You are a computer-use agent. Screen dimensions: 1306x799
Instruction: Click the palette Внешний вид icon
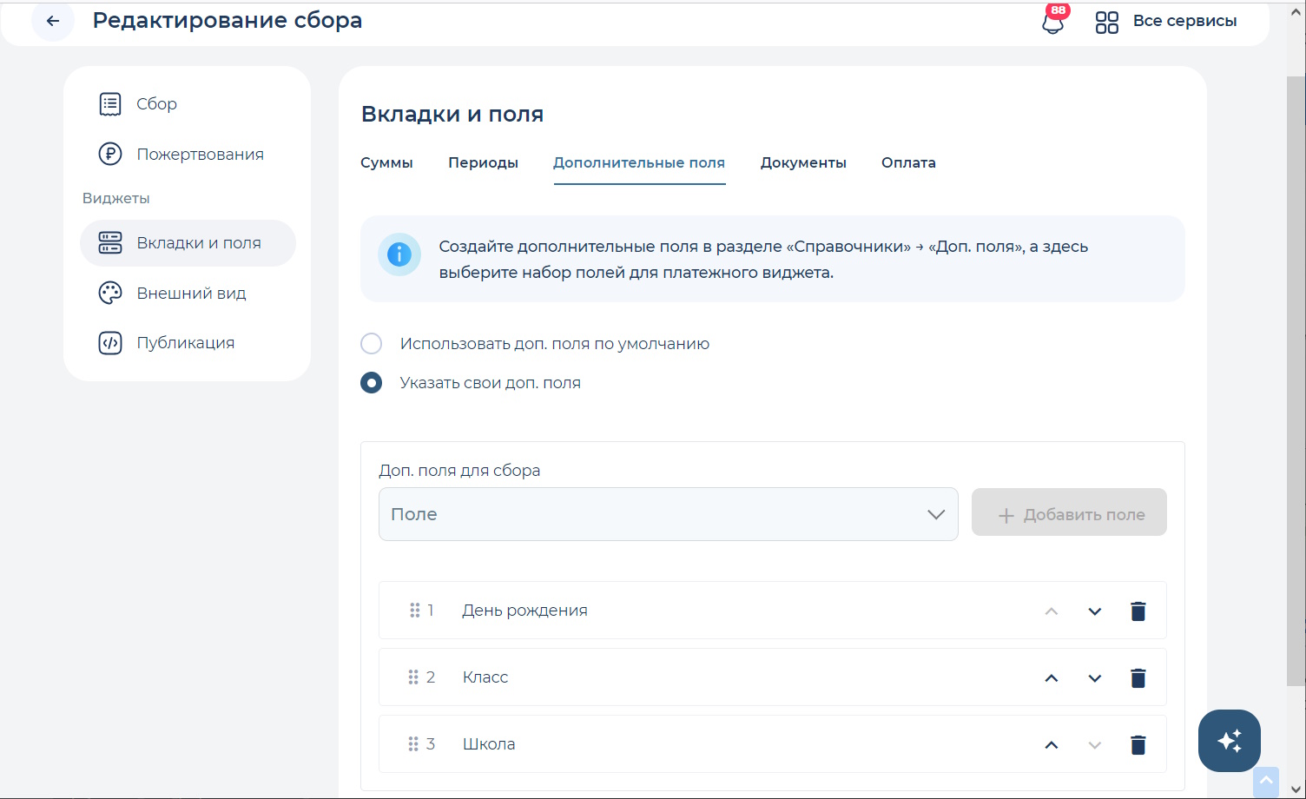(110, 294)
